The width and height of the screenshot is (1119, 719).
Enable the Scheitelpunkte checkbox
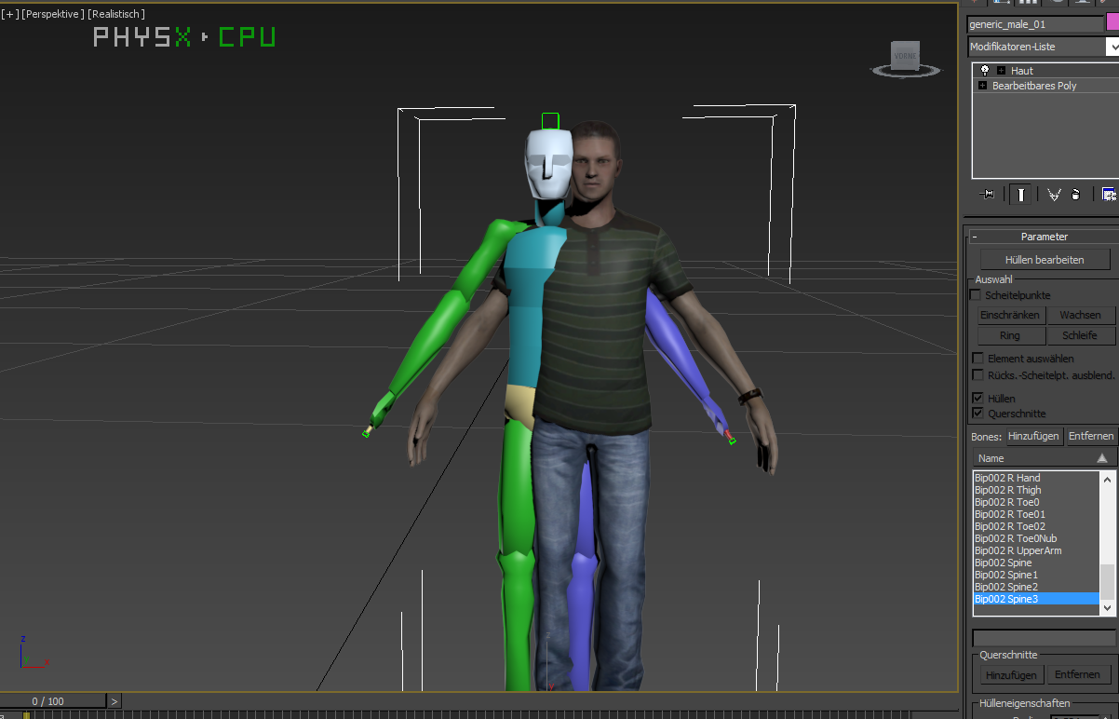coord(976,294)
